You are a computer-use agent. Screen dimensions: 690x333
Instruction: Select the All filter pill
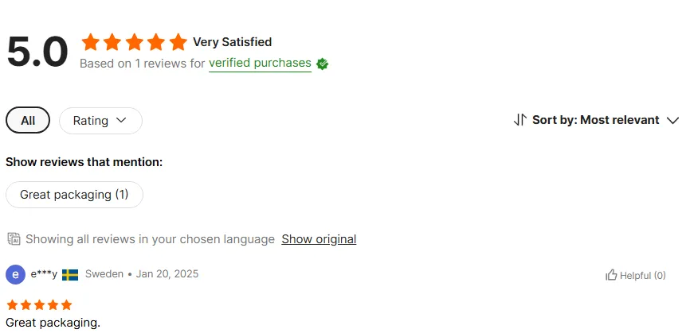[x=28, y=120]
